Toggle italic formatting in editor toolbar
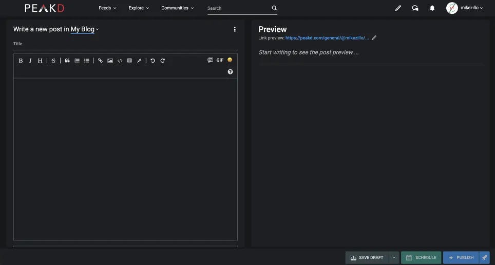Screen dimensions: 495x265 (x=30, y=61)
